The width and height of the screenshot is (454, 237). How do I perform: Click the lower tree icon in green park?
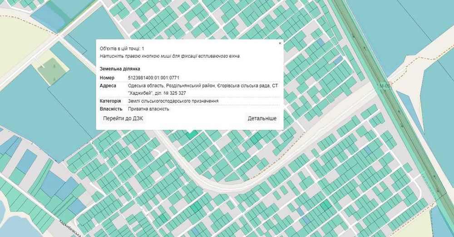54,78
